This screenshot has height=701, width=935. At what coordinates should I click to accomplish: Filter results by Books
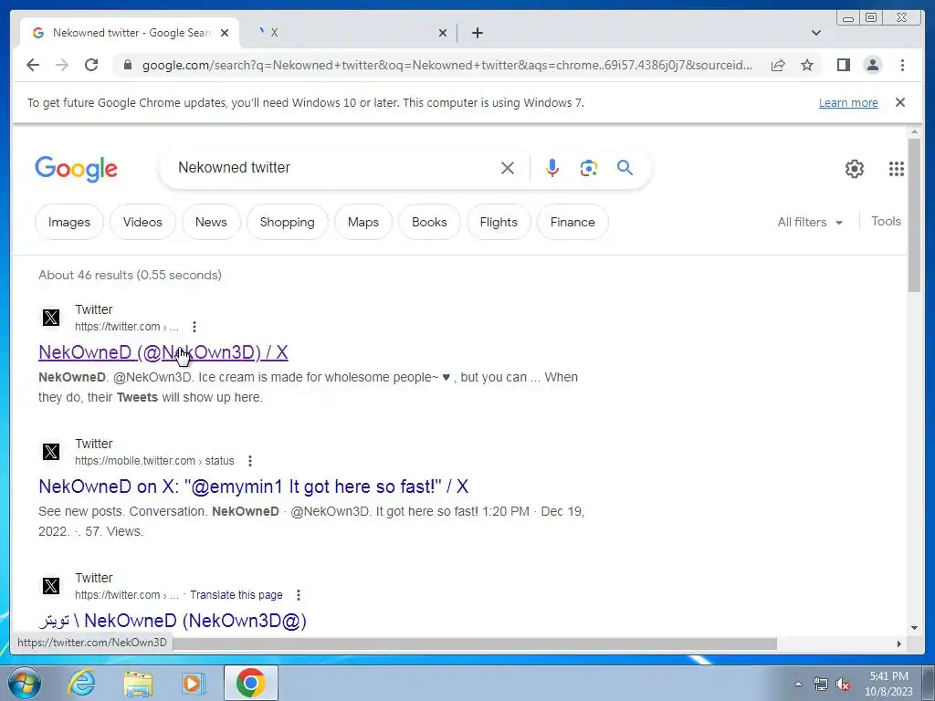pyautogui.click(x=429, y=223)
